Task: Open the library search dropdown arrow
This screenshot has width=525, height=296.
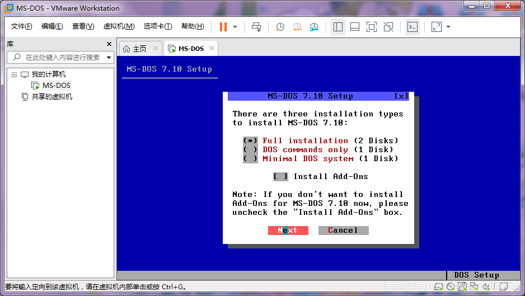Action: 109,58
